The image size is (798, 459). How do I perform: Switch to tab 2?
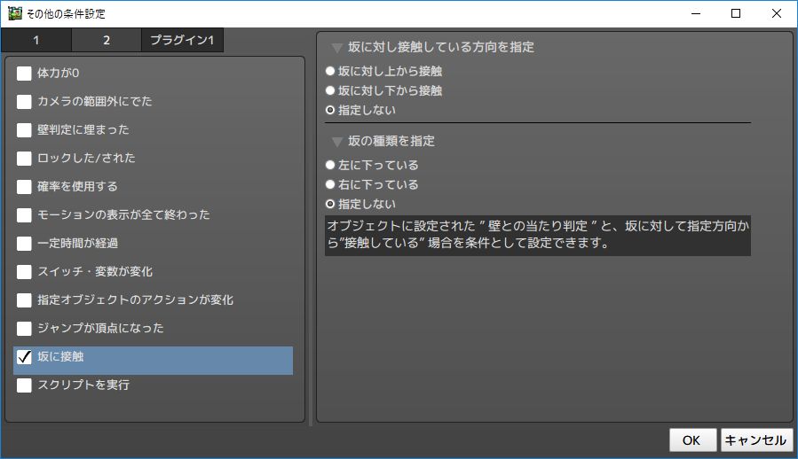coord(107,40)
